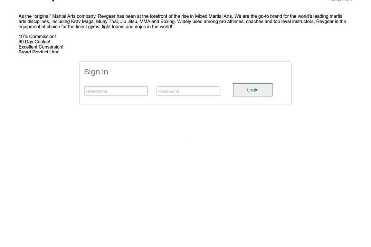Click the 'Excellent Conversion!' text line
371x247 pixels.
41,47
